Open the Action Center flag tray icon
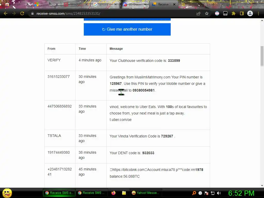The height and width of the screenshot is (198, 264). click(x=207, y=193)
